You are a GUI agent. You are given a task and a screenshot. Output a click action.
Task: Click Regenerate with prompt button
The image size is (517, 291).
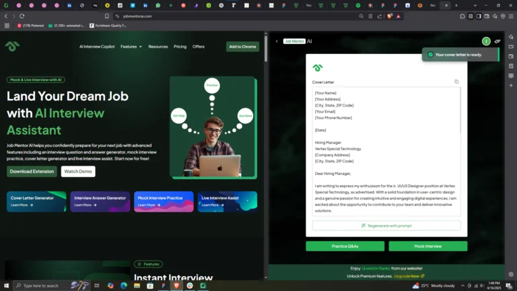pos(386,226)
